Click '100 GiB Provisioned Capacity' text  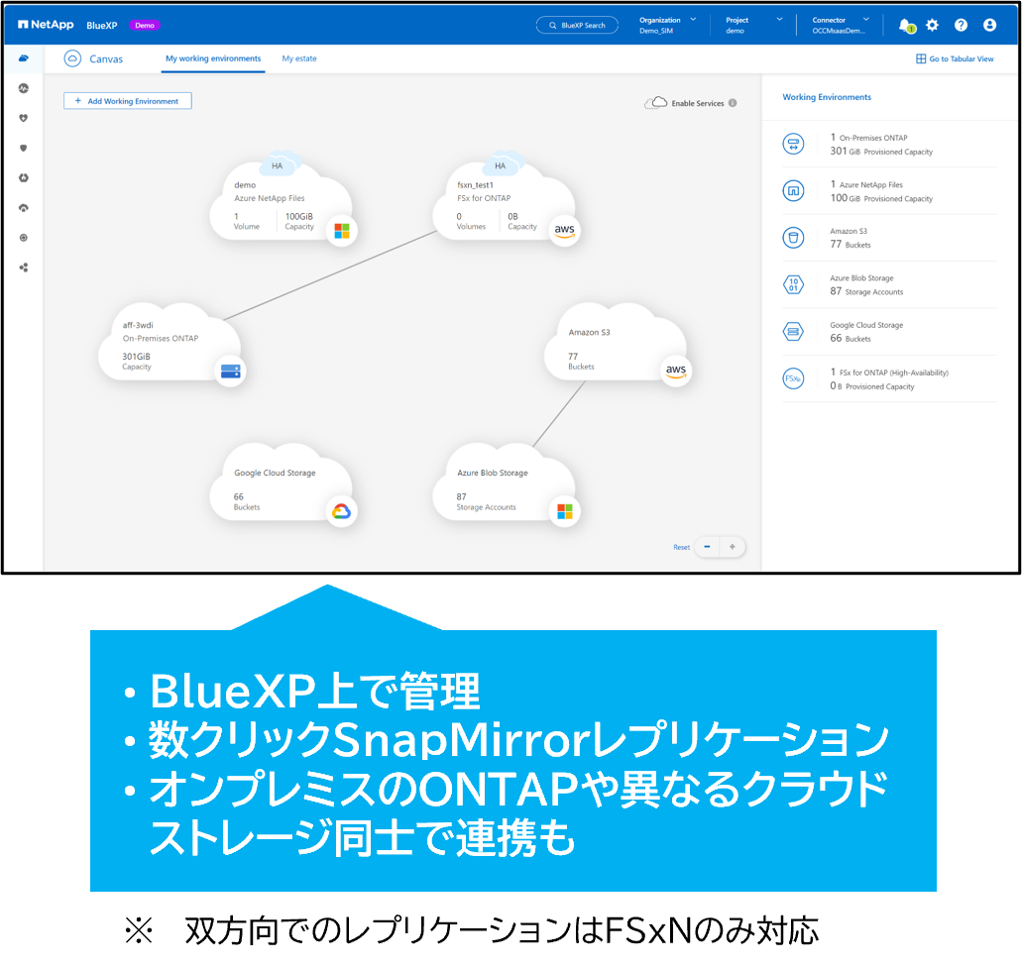coord(881,198)
